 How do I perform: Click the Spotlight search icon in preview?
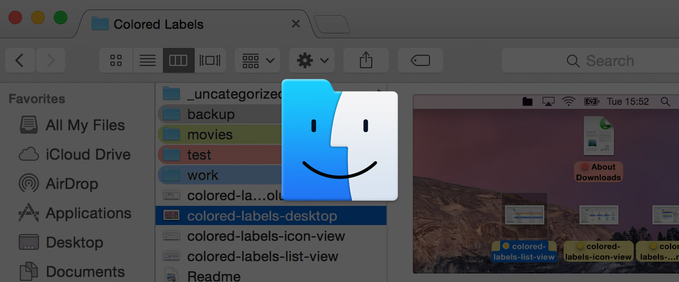(x=665, y=102)
